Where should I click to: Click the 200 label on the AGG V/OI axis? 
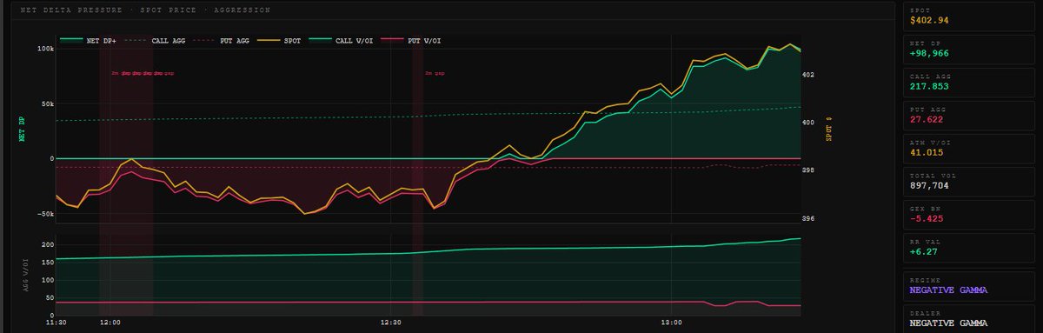[x=48, y=244]
